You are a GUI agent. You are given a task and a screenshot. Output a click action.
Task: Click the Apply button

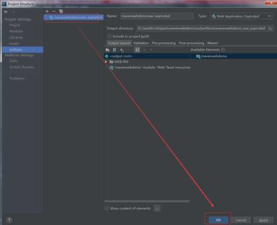[263, 220]
